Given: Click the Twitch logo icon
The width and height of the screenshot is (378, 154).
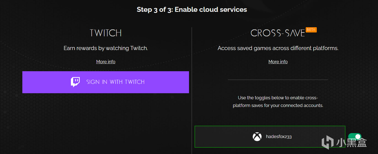Looking at the screenshot, I should click(x=75, y=82).
